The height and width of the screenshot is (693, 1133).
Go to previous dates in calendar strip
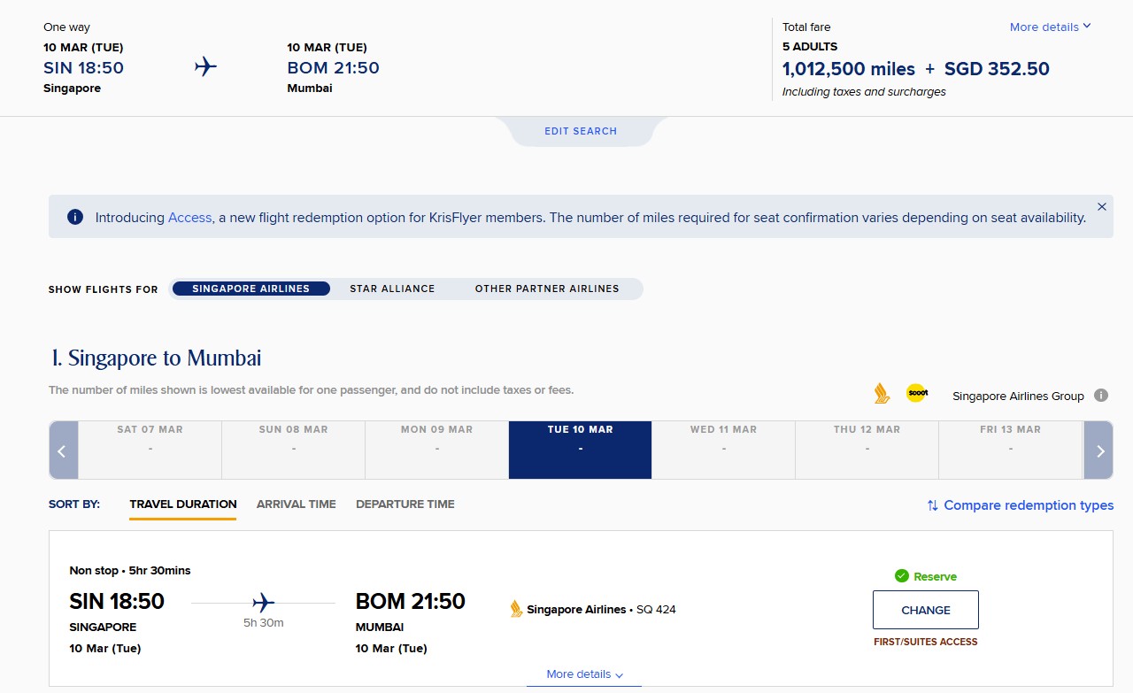(63, 450)
